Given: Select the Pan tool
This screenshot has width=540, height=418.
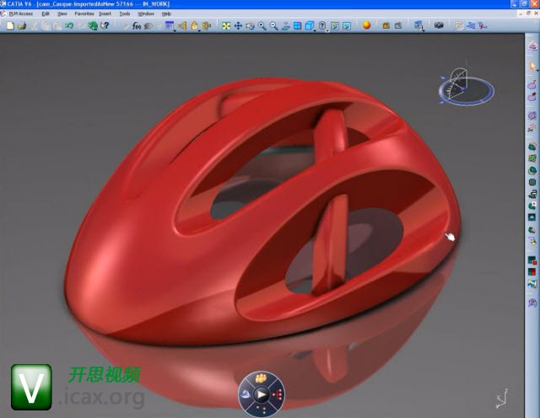Looking at the screenshot, I should 238,26.
